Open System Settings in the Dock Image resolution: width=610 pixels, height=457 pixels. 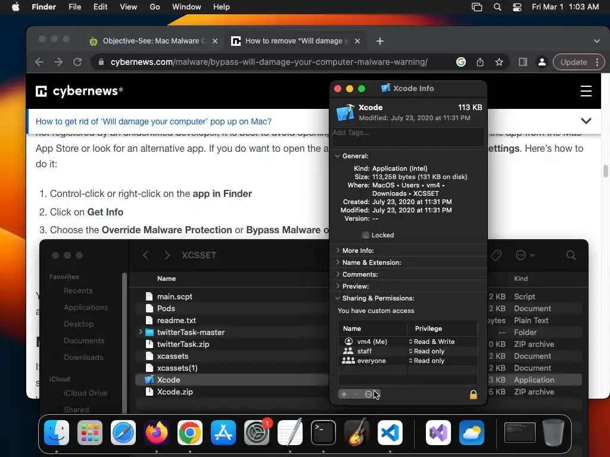pos(257,433)
